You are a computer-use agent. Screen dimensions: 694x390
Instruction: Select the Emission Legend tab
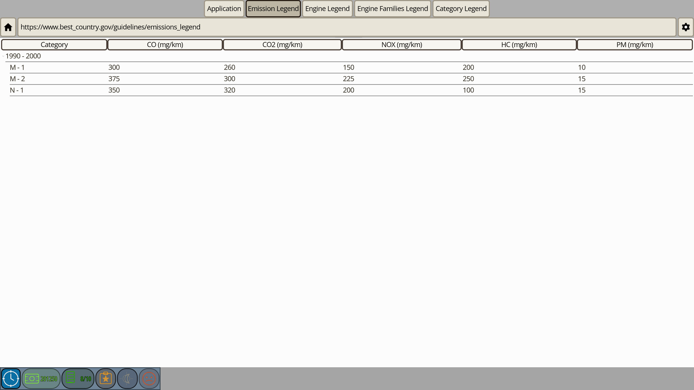273,9
